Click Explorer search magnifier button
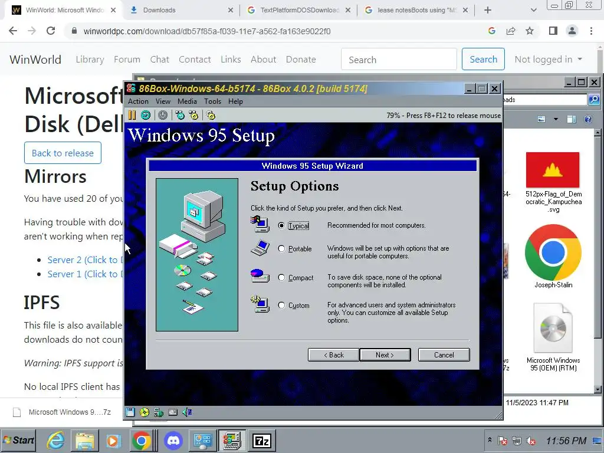Screen dimensions: 604x453 594,100
